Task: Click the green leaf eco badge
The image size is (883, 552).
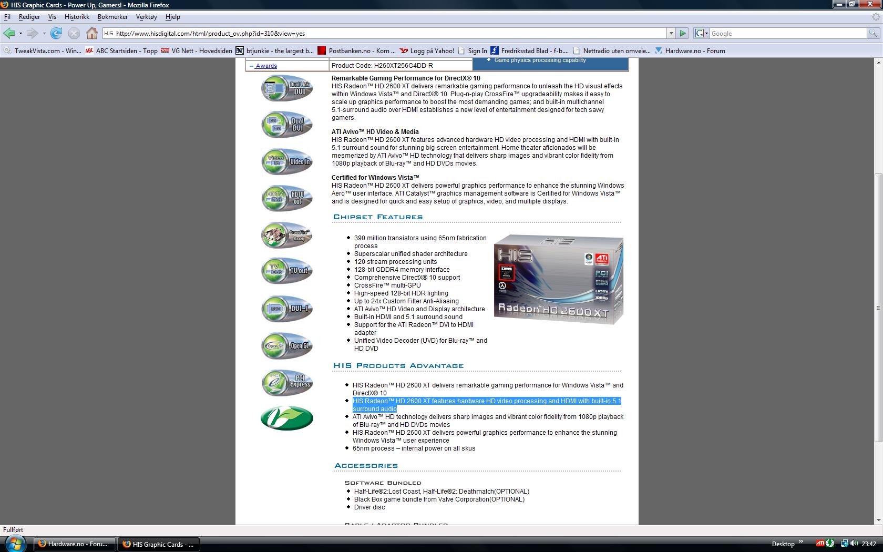Action: [287, 418]
